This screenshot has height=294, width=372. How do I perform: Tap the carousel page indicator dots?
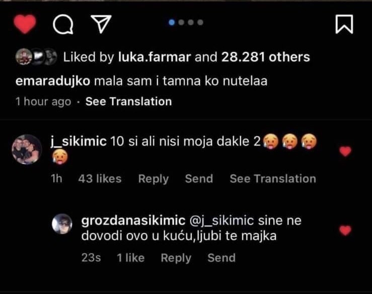(186, 22)
